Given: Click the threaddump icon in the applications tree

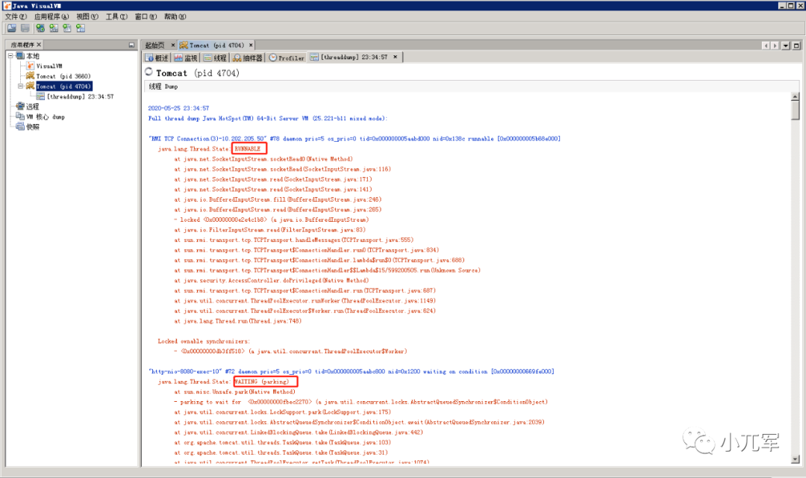Looking at the screenshot, I should pyautogui.click(x=40, y=96).
